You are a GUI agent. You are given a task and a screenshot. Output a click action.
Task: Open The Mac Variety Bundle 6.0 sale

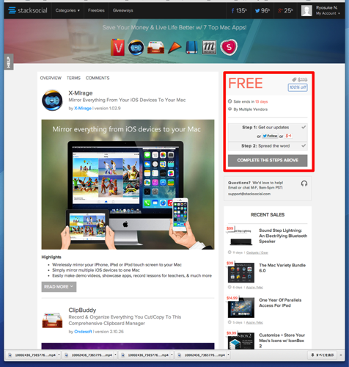pos(282,268)
